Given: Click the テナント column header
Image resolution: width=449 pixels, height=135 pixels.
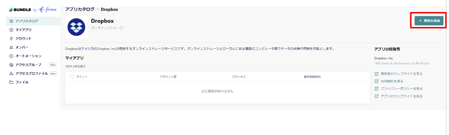Looking at the screenshot, I should [x=82, y=77].
